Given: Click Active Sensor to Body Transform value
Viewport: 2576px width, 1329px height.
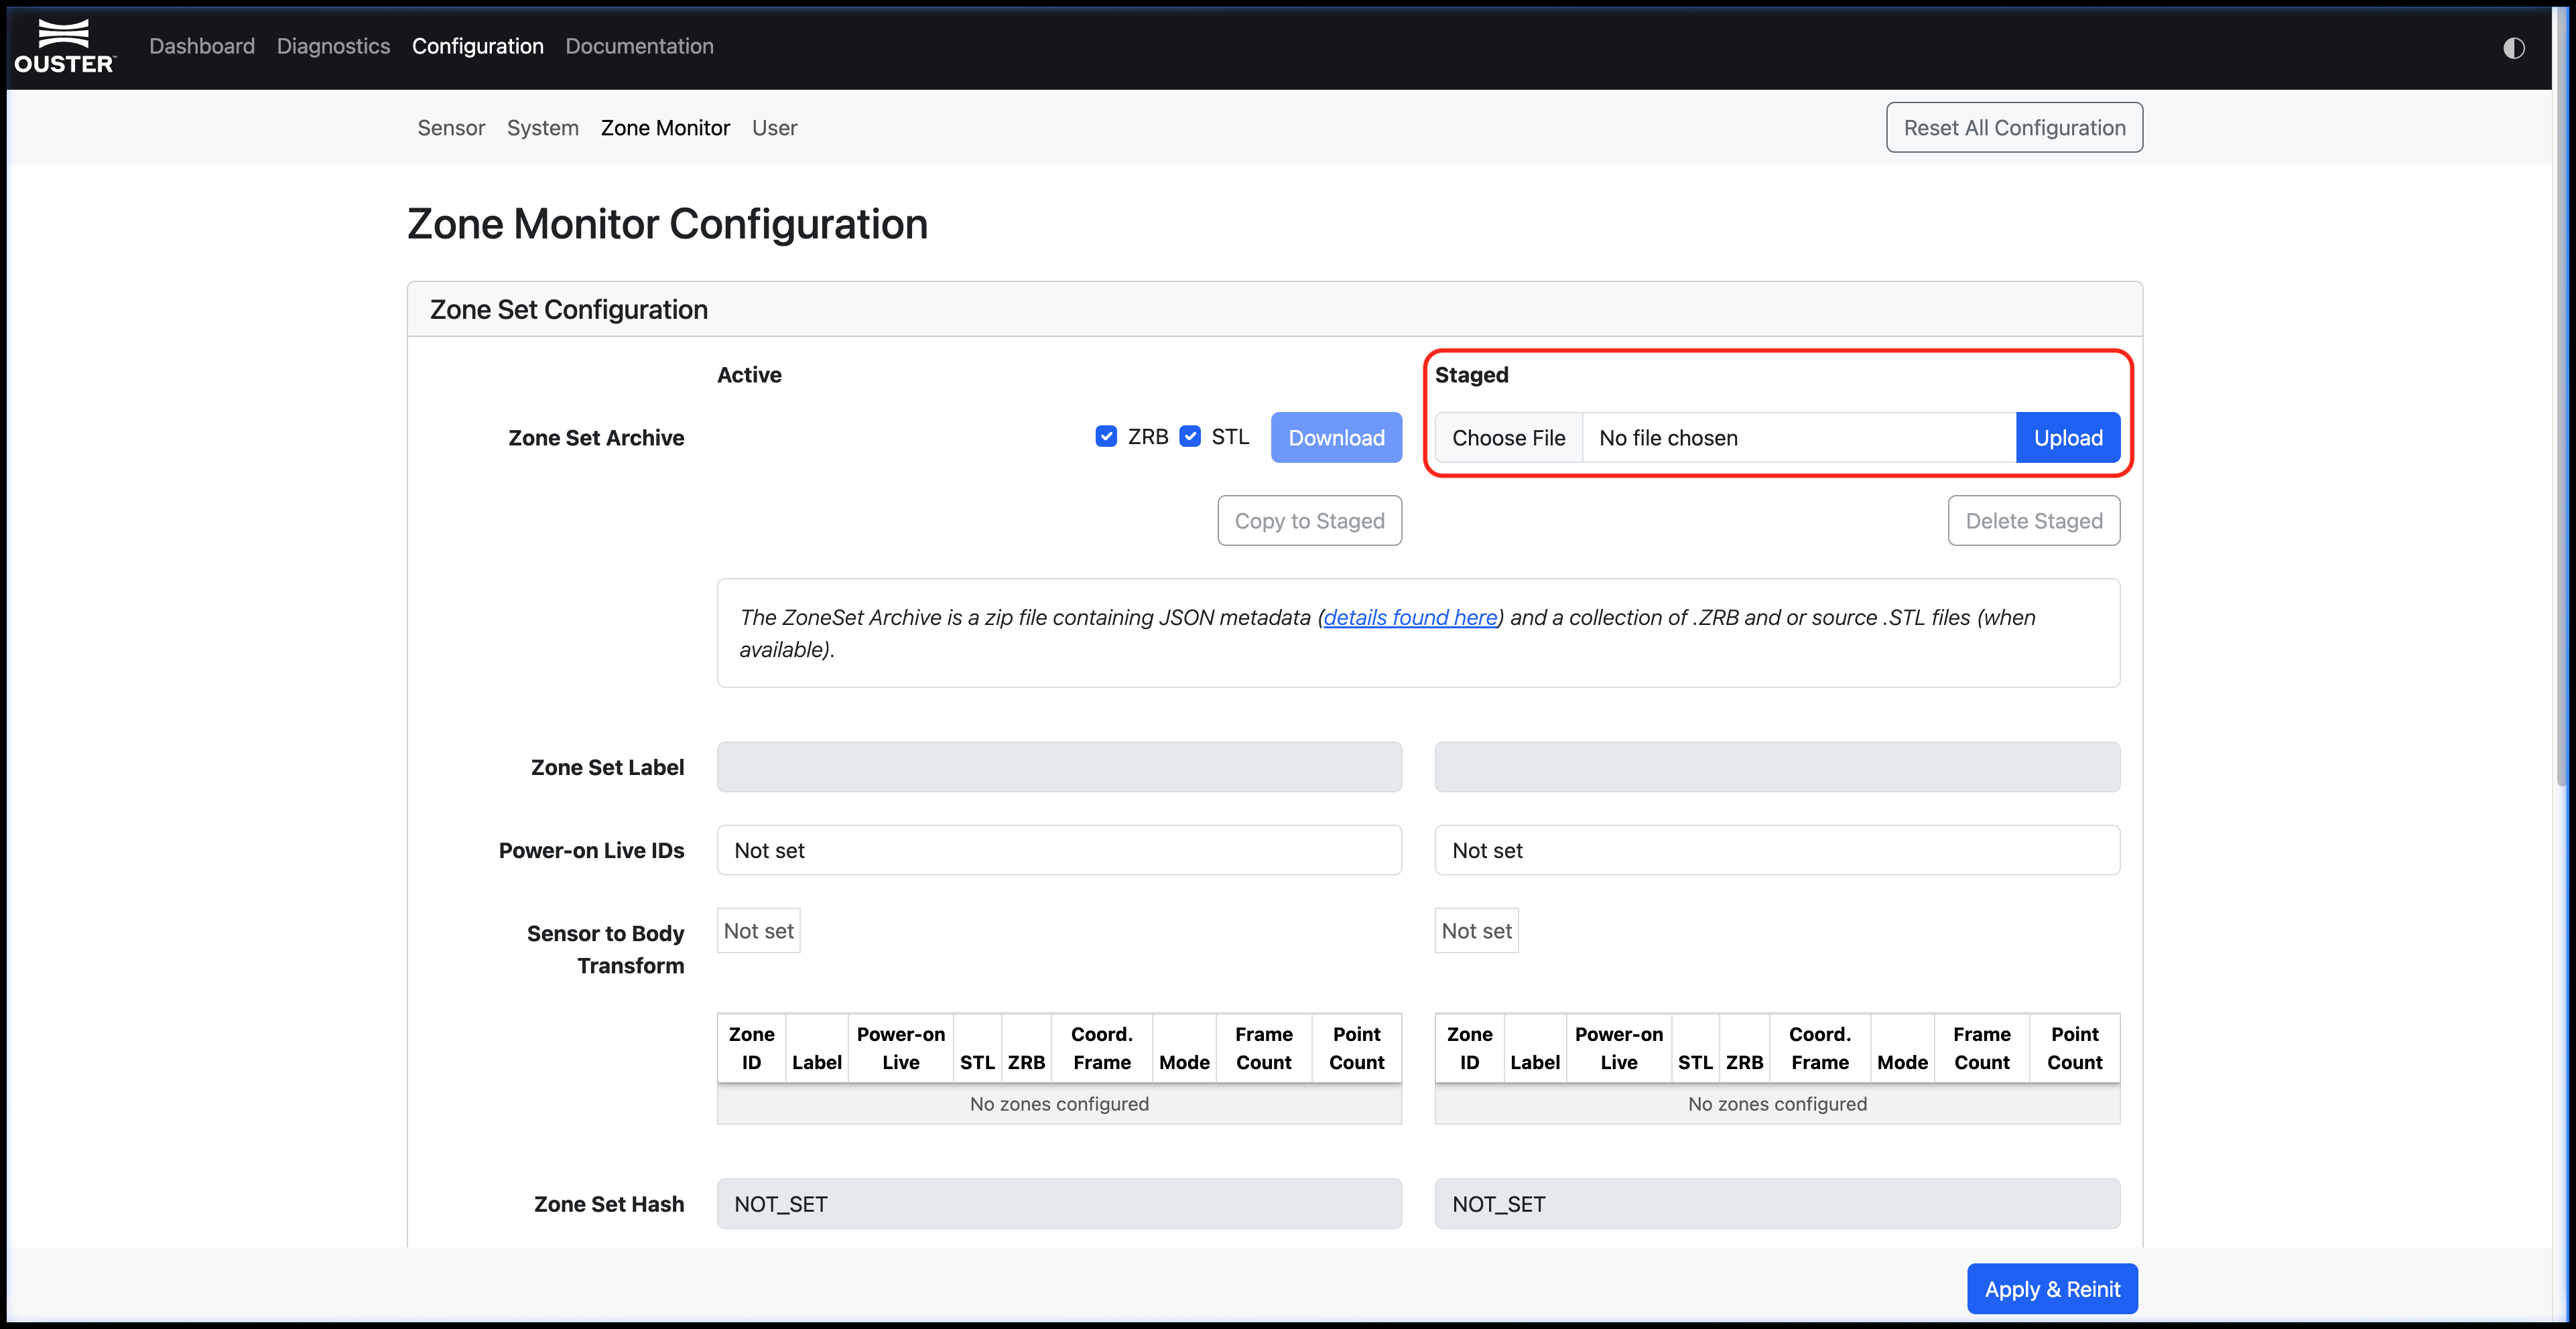Looking at the screenshot, I should tap(759, 931).
